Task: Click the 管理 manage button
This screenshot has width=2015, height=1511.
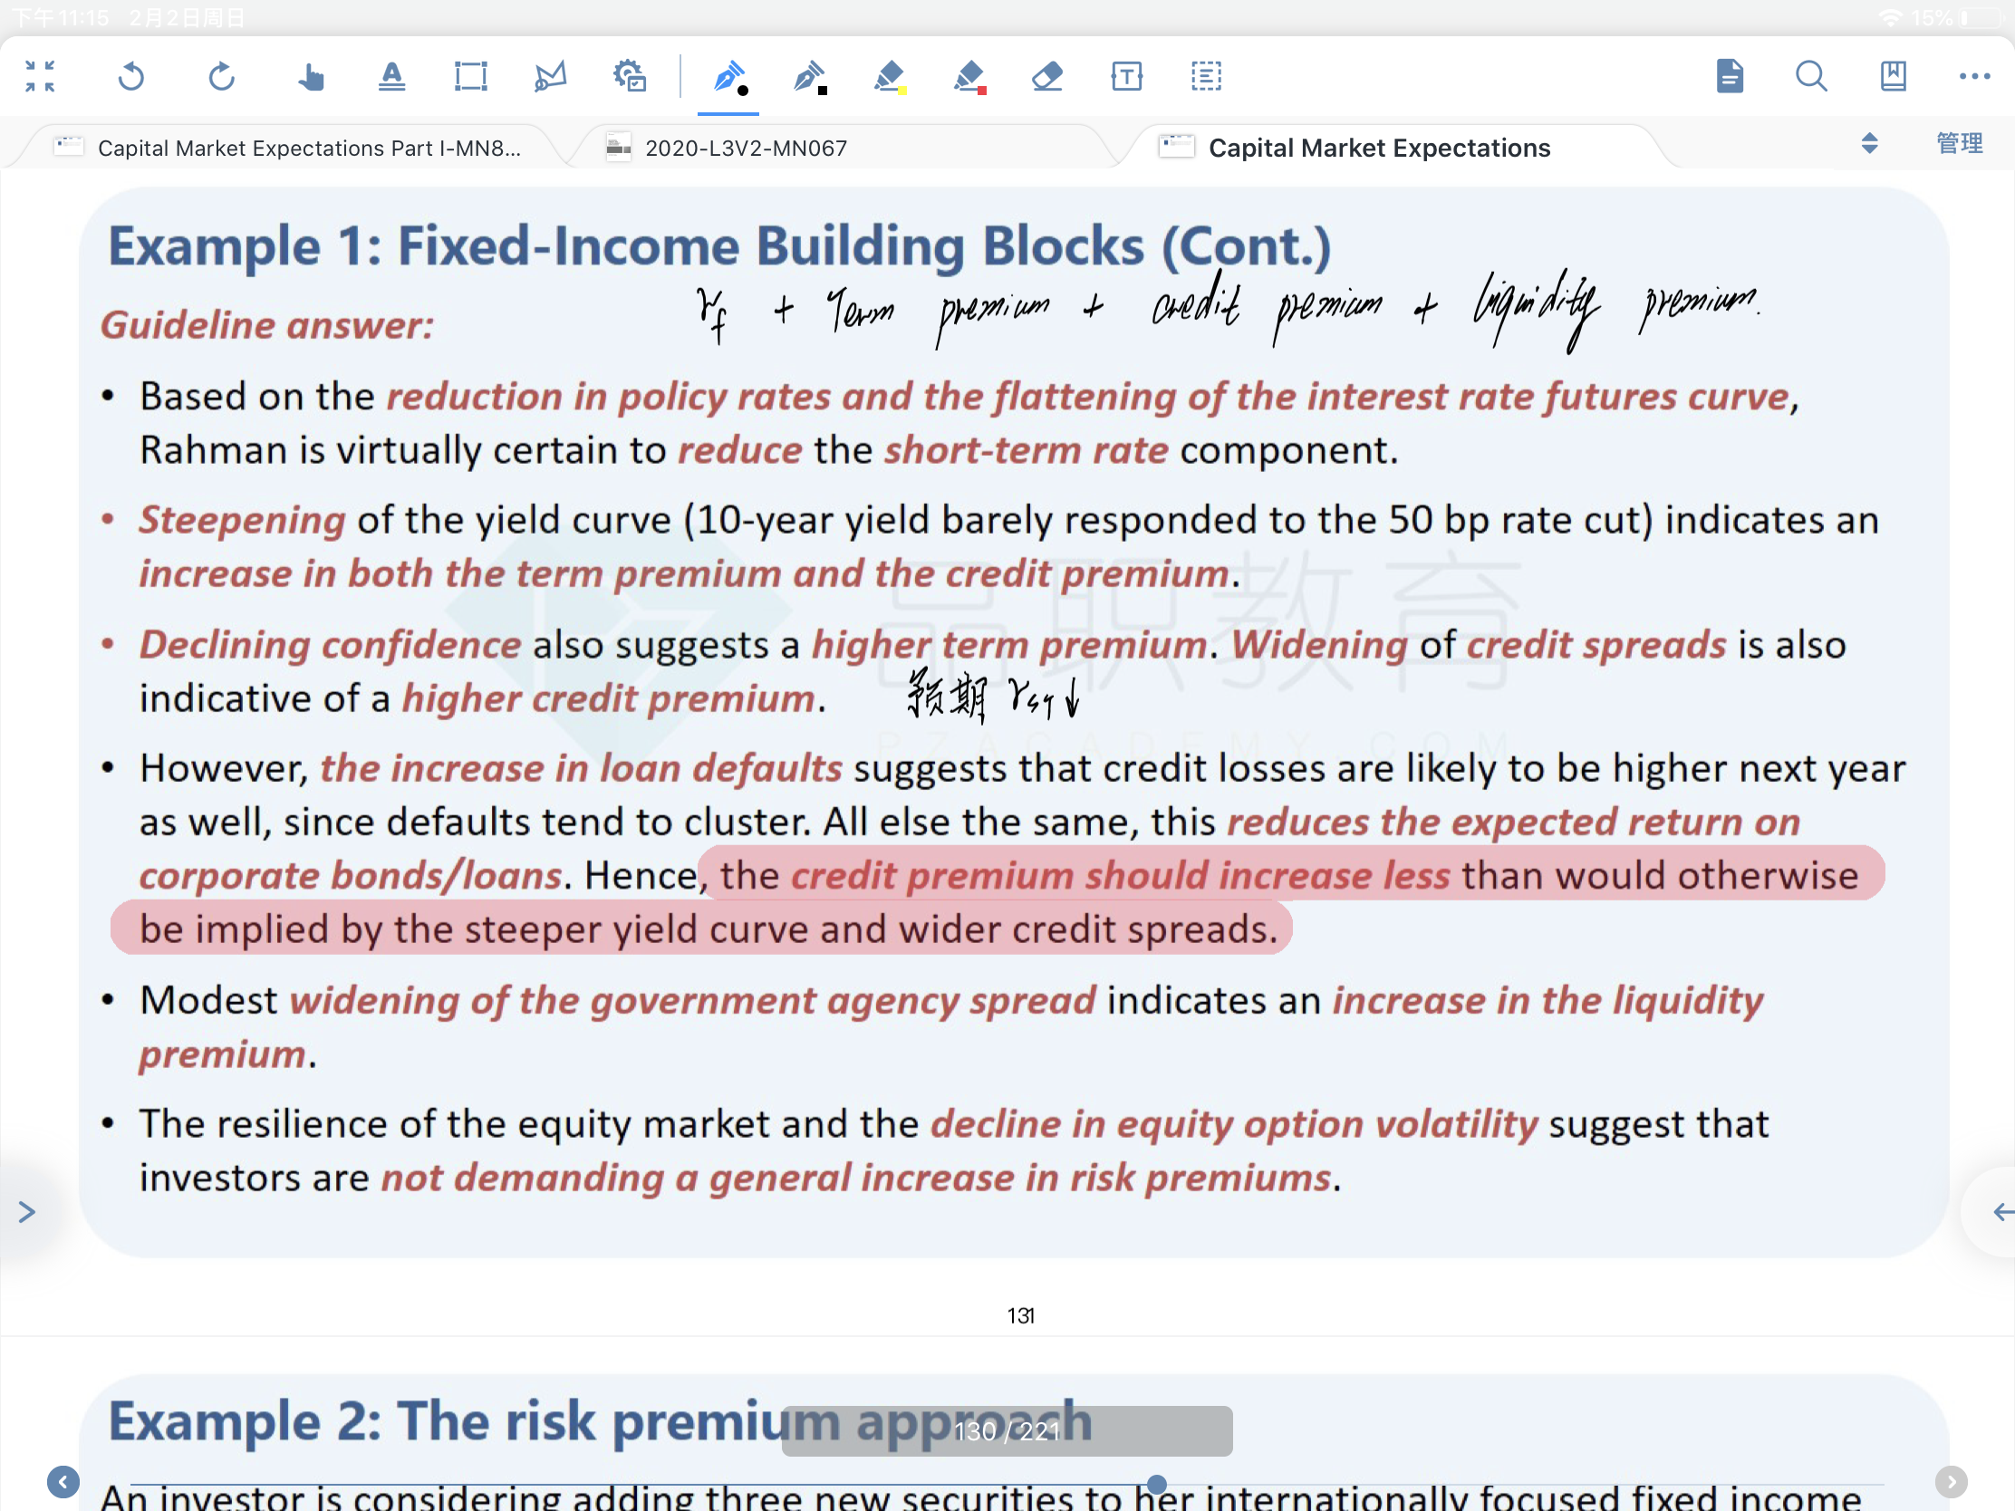Action: [1960, 143]
